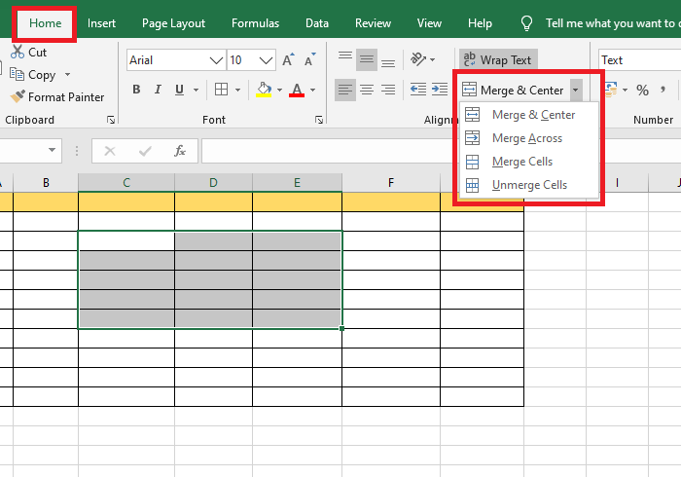Viewport: 681px width, 477px height.
Task: Click the Wrap Text button
Action: tap(497, 60)
